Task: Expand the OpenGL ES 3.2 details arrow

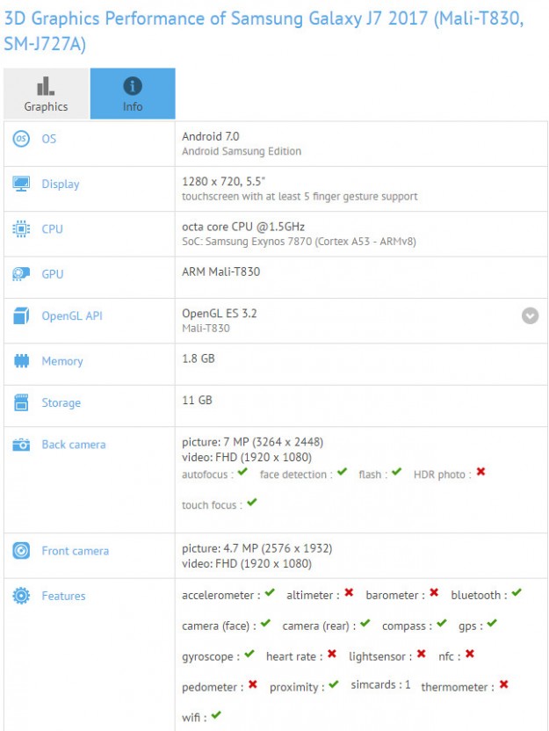Action: point(530,315)
